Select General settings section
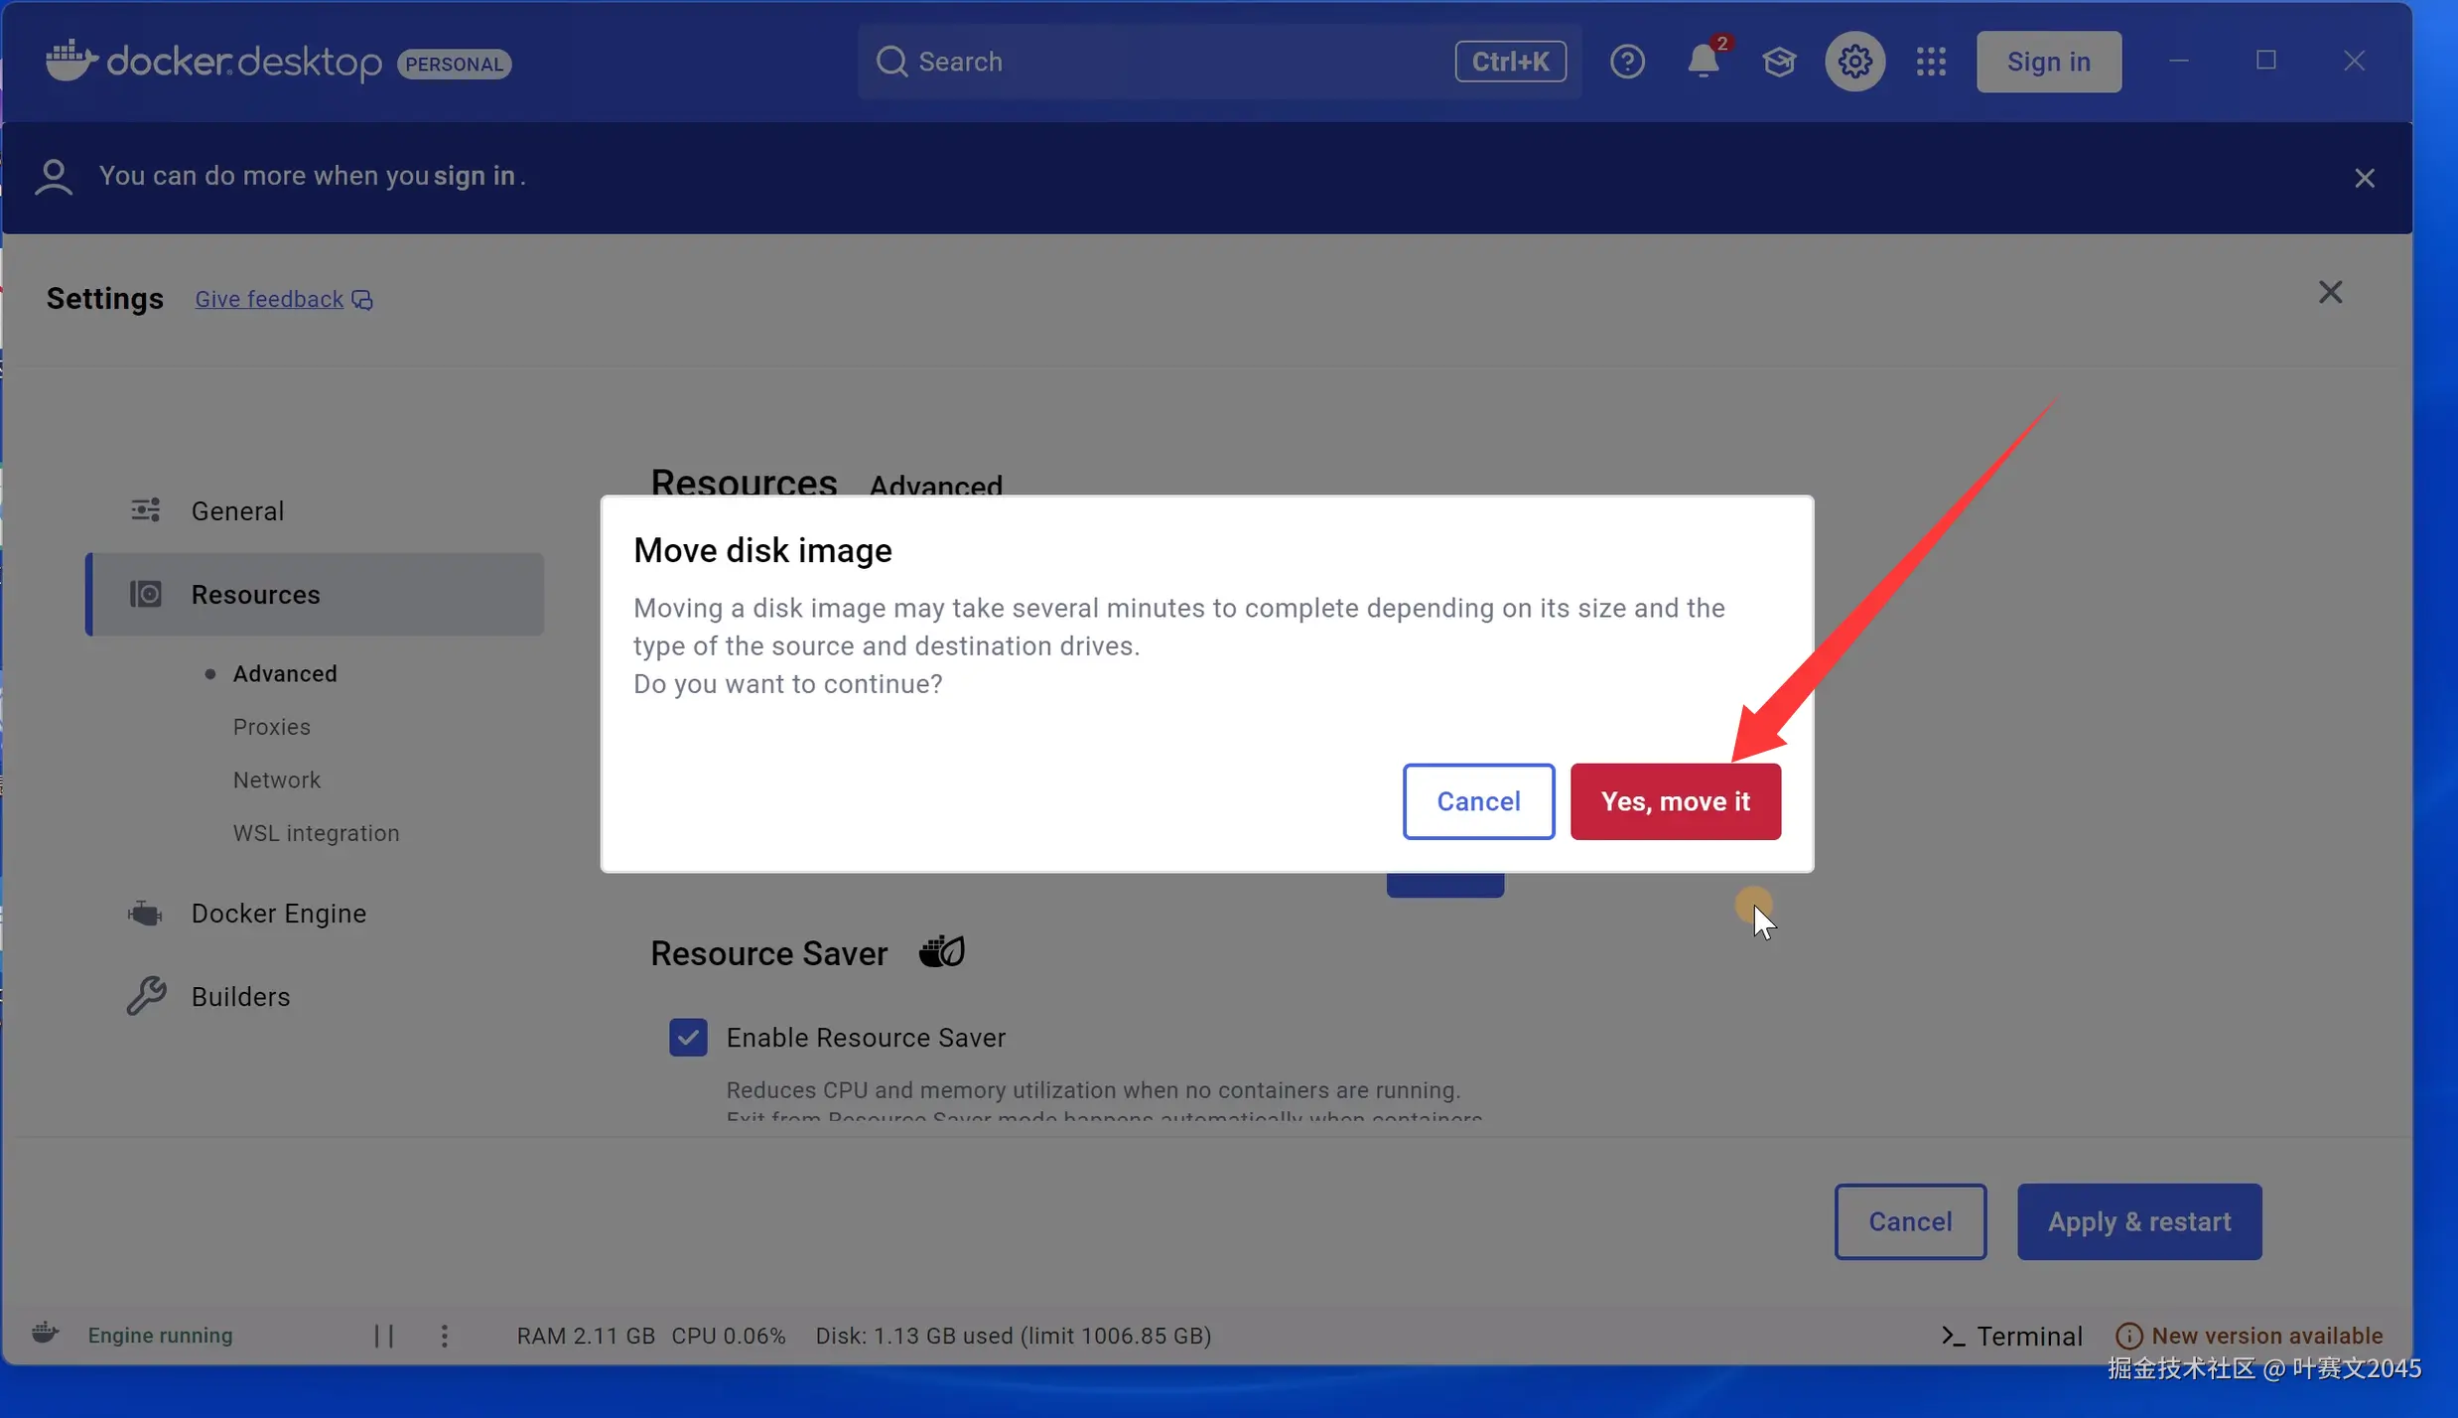Screen dimensions: 2458x1418 (x=237, y=510)
